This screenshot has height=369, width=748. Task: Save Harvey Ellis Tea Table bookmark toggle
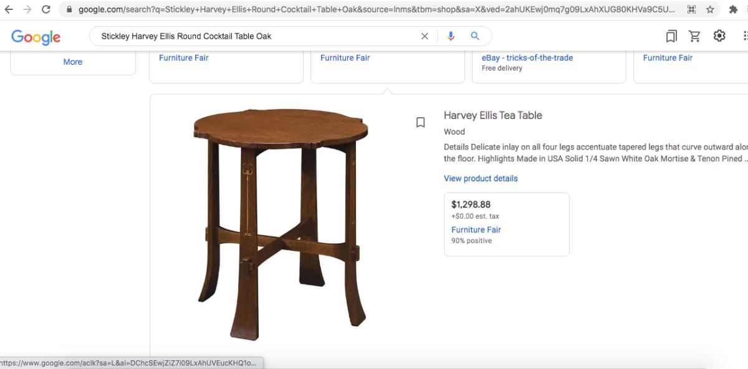pos(421,122)
